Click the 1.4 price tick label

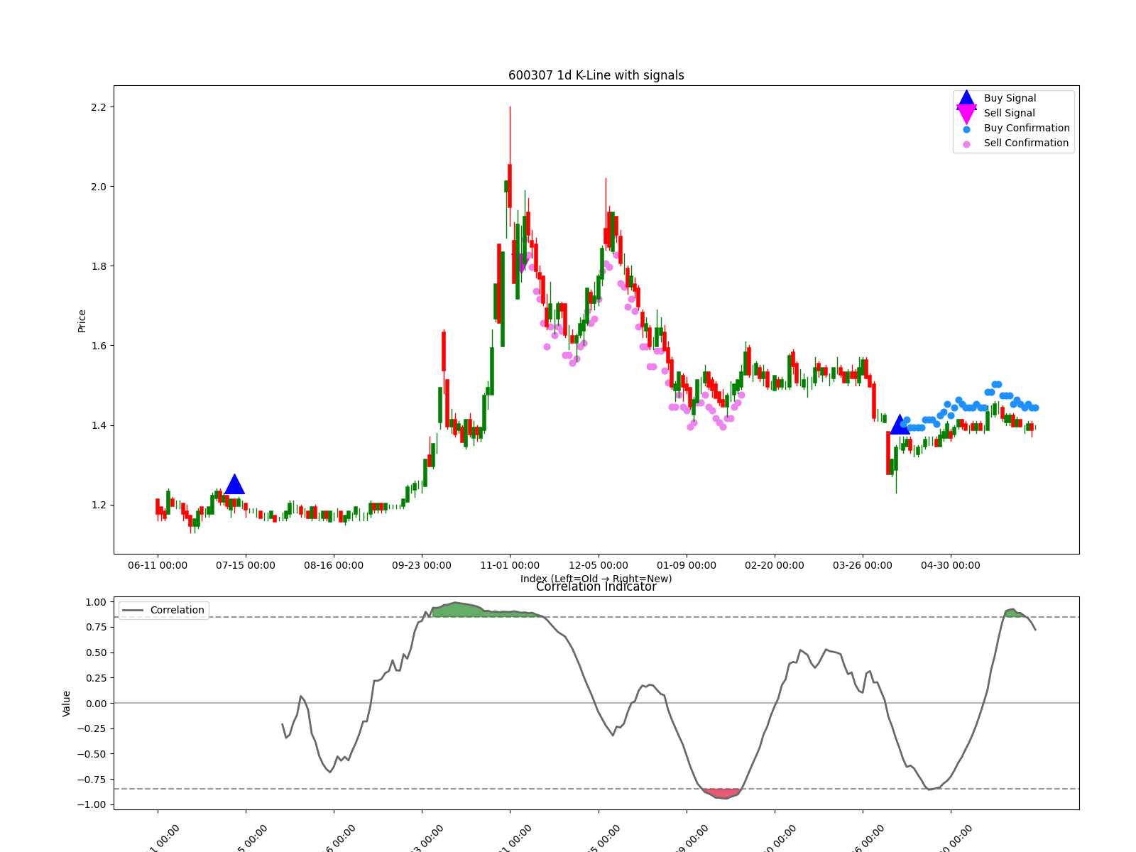click(x=98, y=425)
